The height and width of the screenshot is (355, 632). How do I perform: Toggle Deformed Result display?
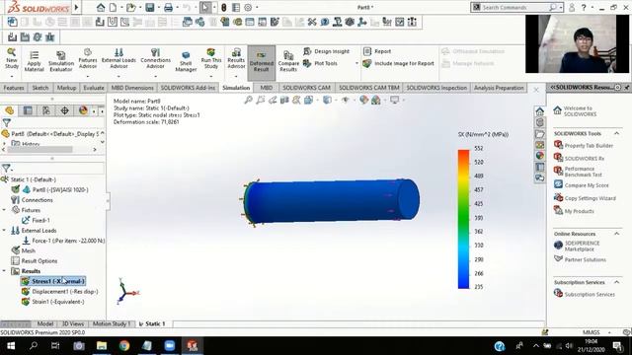coord(261,62)
